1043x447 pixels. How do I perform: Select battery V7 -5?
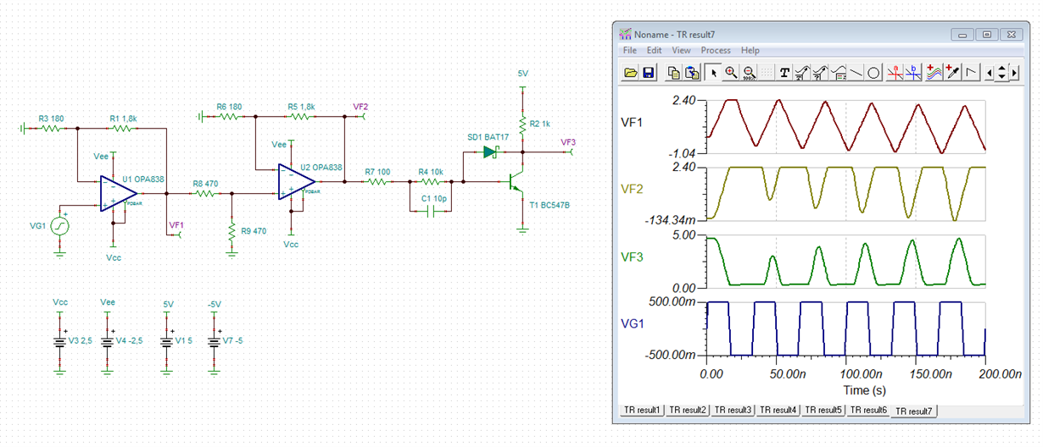tap(214, 341)
